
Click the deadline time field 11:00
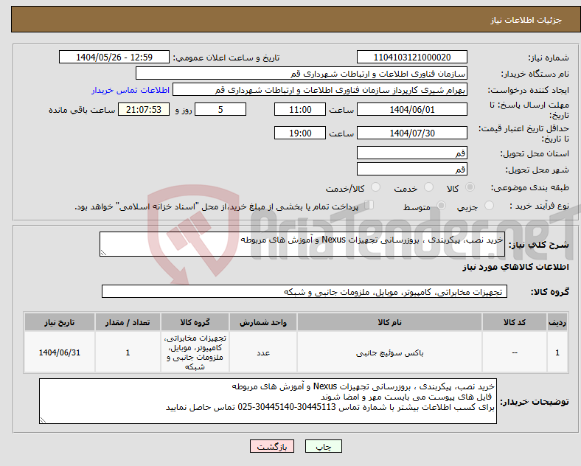click(x=300, y=110)
